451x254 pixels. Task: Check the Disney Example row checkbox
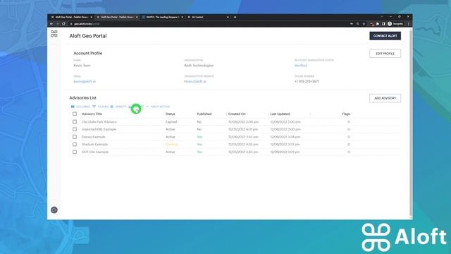[x=75, y=137]
